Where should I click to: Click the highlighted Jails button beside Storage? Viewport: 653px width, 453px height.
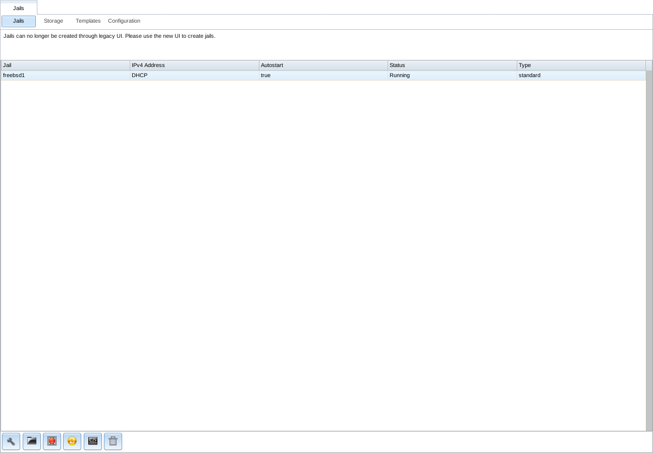click(x=19, y=21)
